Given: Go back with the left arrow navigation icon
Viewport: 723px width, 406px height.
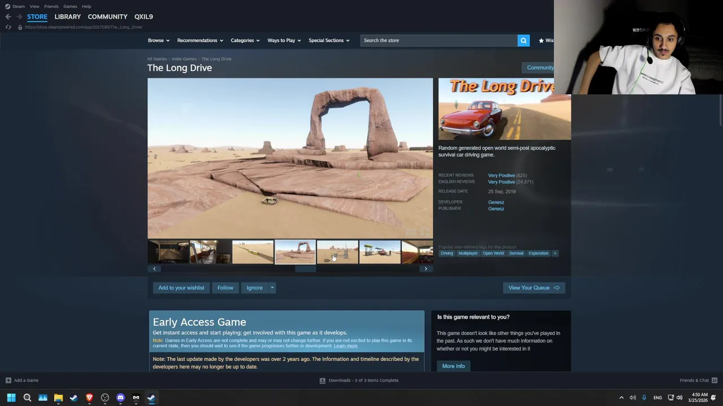Looking at the screenshot, I should coord(8,17).
